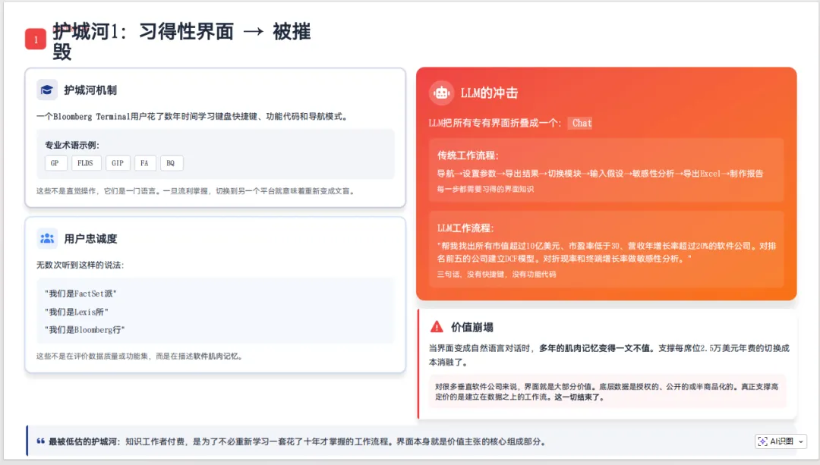The image size is (820, 465).
Task: Click the warning triangle icon beside 价值崩塌
Action: tap(437, 327)
